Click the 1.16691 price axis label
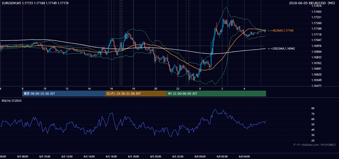Viewport: 339px width, 159px height. click(x=316, y=69)
